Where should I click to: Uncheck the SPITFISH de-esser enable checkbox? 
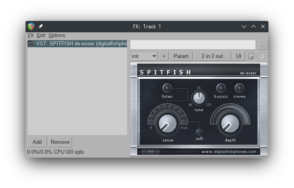[31, 44]
